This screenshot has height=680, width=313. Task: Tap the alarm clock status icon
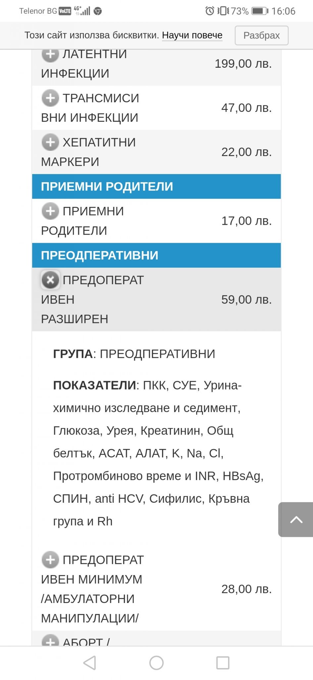[x=210, y=11]
